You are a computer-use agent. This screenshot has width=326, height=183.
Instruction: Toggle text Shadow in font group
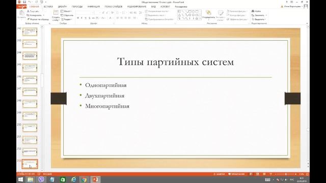click(90, 18)
